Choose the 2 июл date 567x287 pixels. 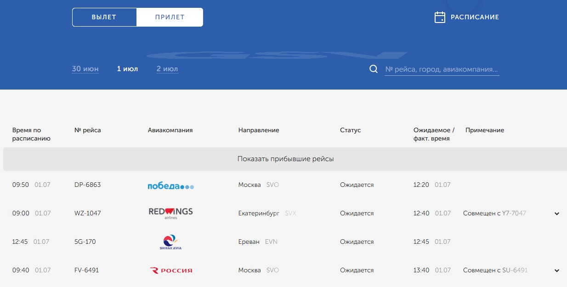(x=167, y=69)
